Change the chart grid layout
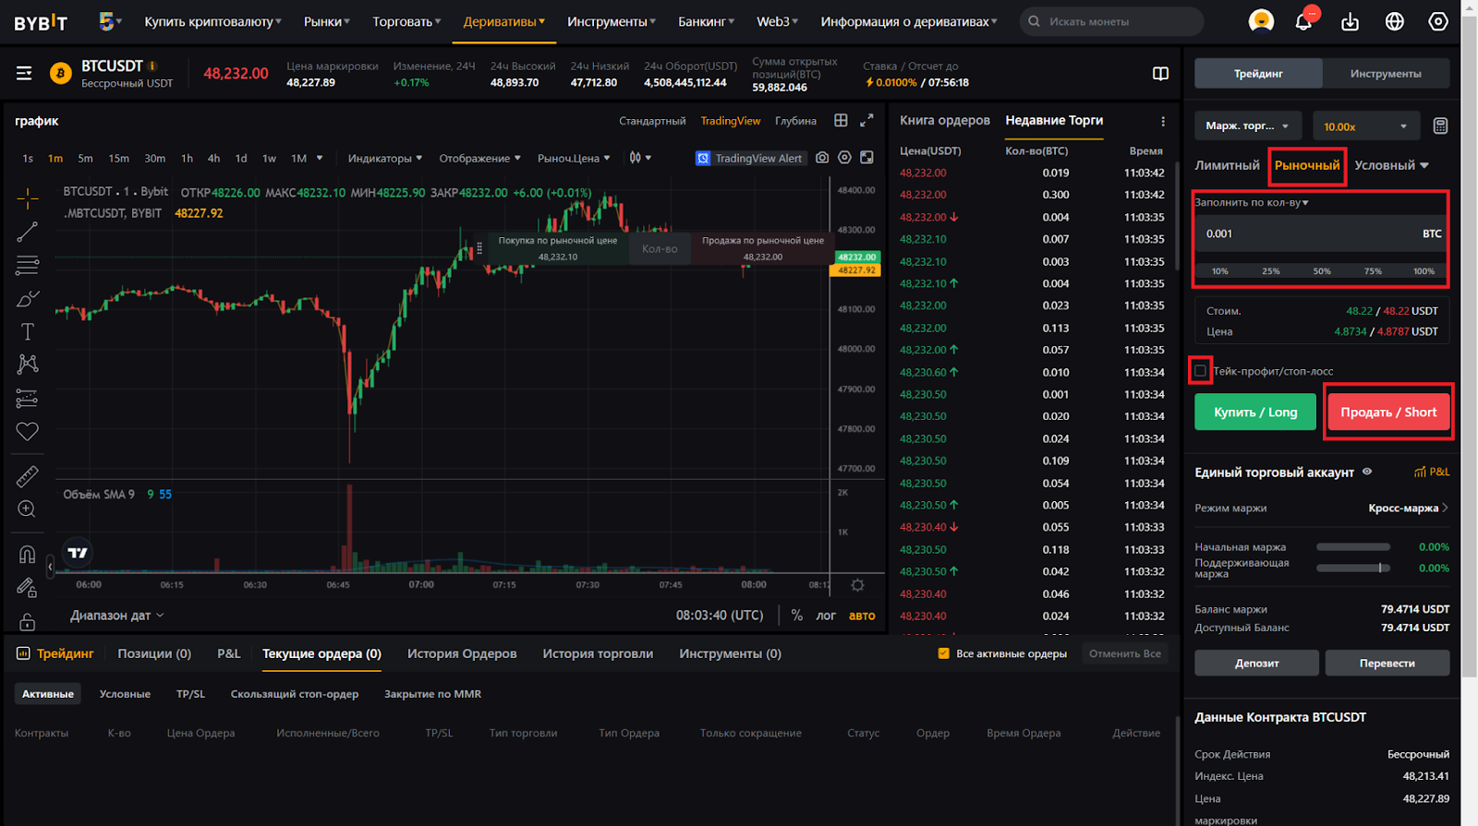This screenshot has height=826, width=1478. [x=841, y=121]
